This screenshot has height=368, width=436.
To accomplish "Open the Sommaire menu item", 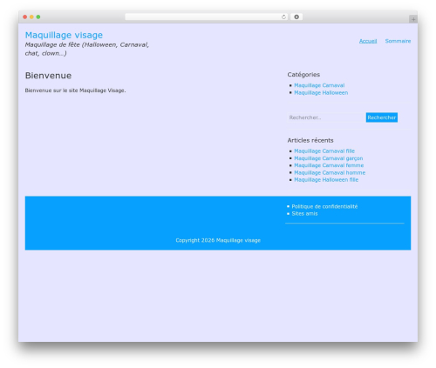I will [x=398, y=41].
